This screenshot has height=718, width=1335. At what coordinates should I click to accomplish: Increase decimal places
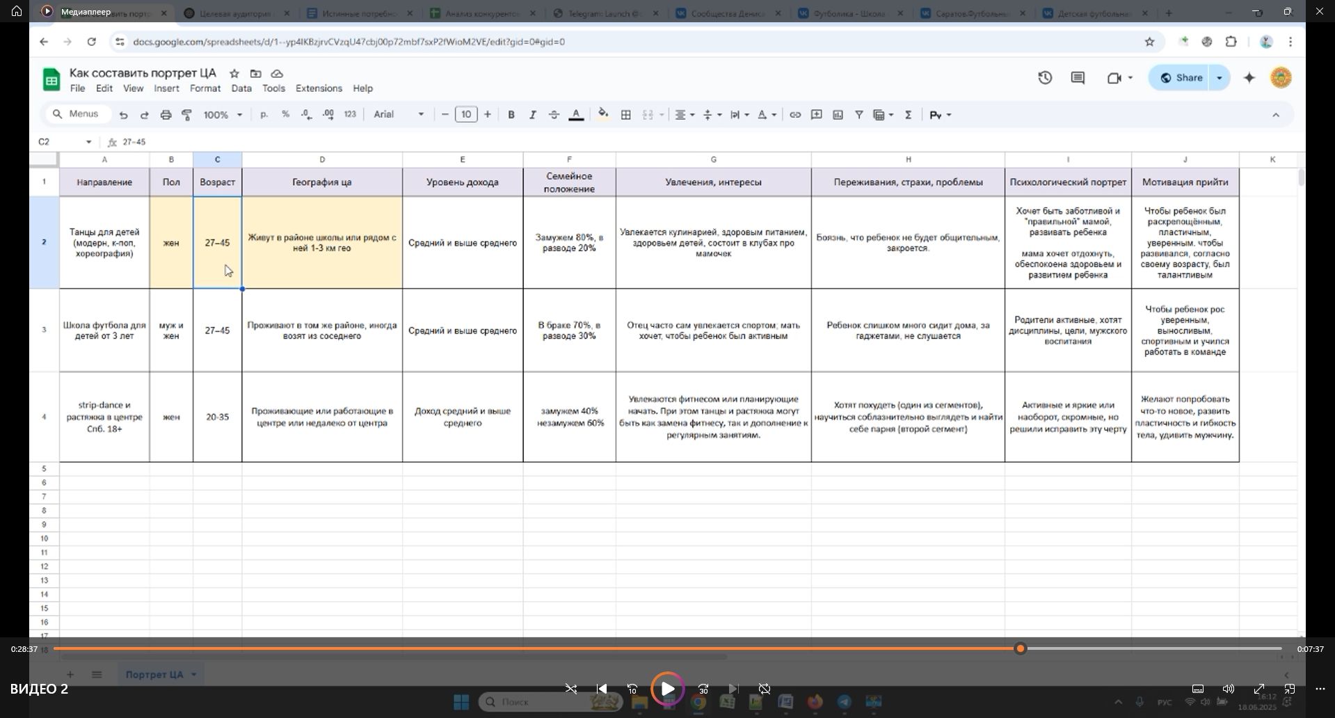point(328,115)
